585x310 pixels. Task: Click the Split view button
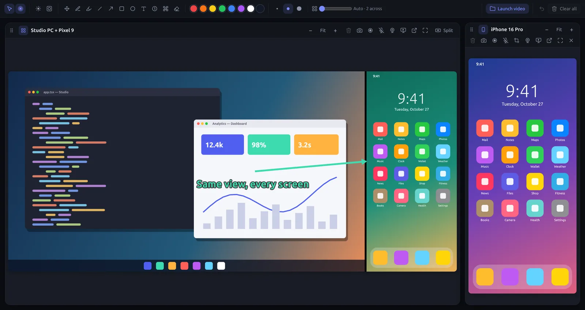444,30
